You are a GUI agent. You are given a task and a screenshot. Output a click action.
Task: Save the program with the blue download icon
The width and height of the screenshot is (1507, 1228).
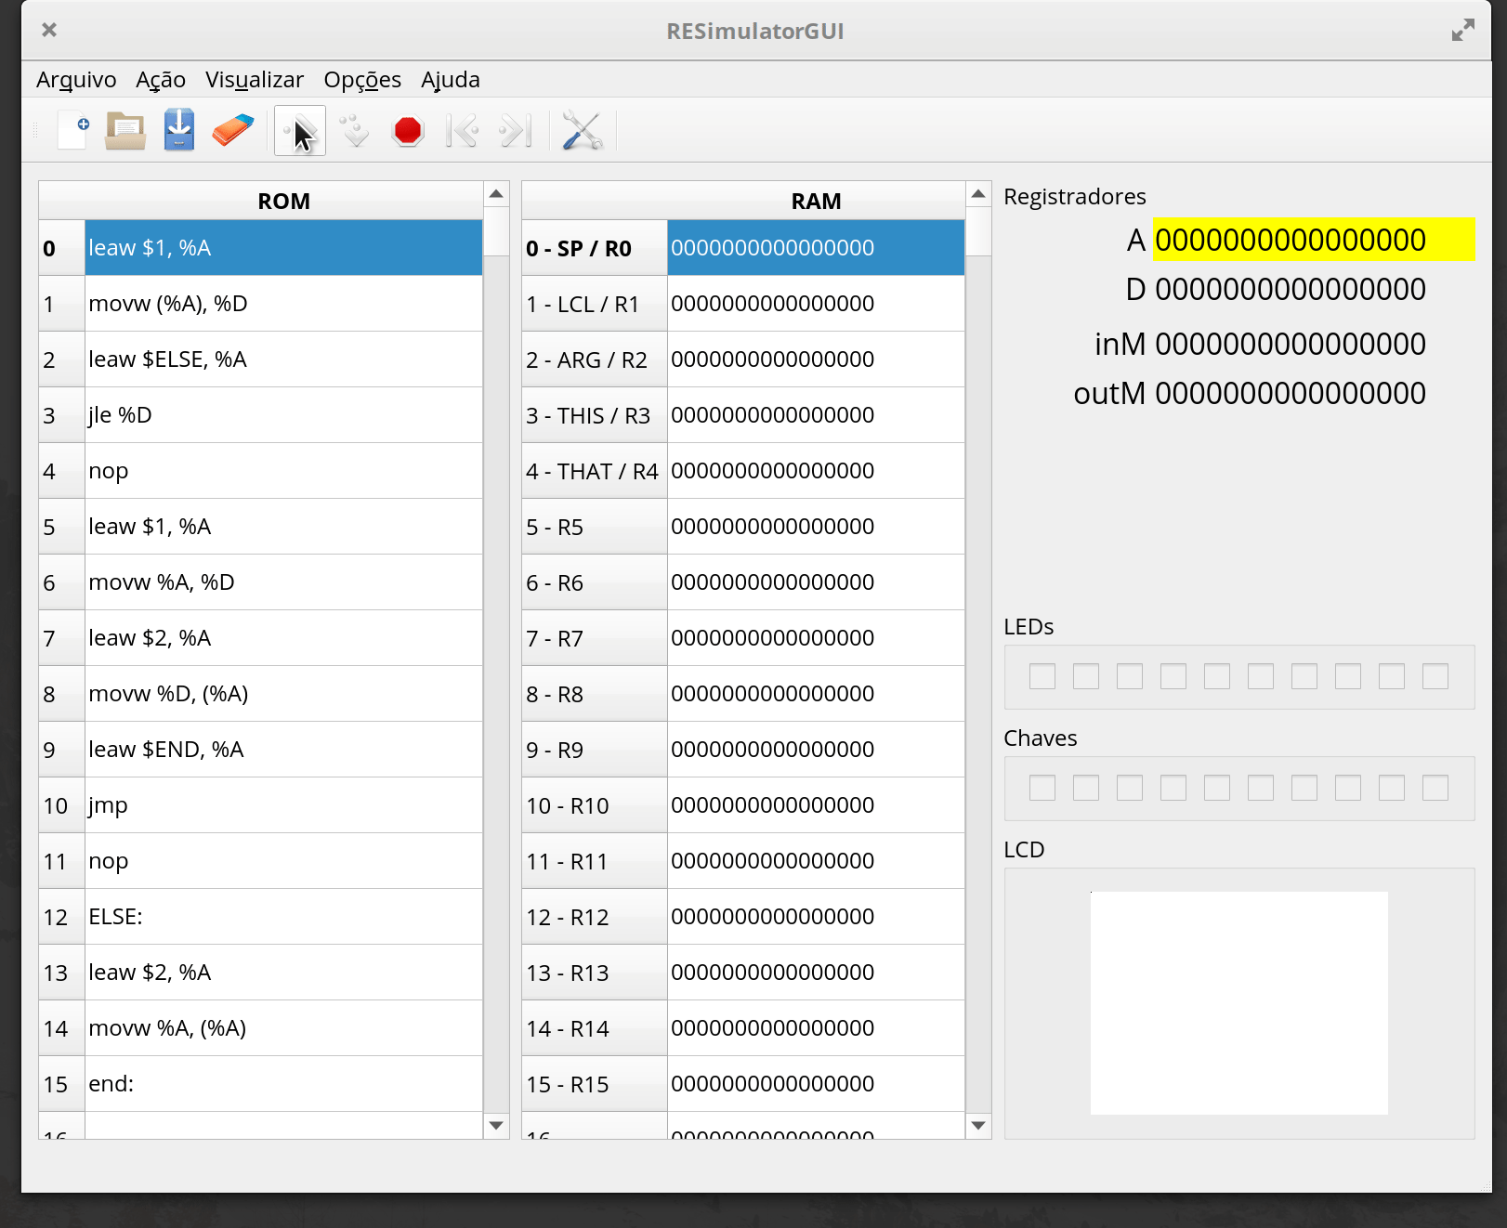(179, 131)
